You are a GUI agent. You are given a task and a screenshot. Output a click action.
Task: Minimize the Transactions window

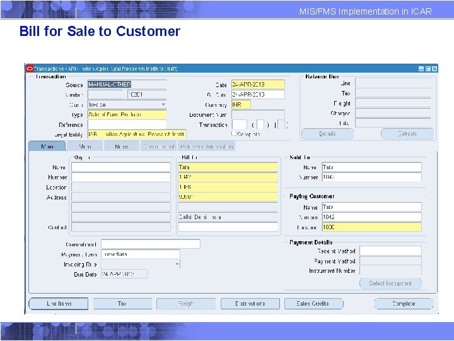421,69
